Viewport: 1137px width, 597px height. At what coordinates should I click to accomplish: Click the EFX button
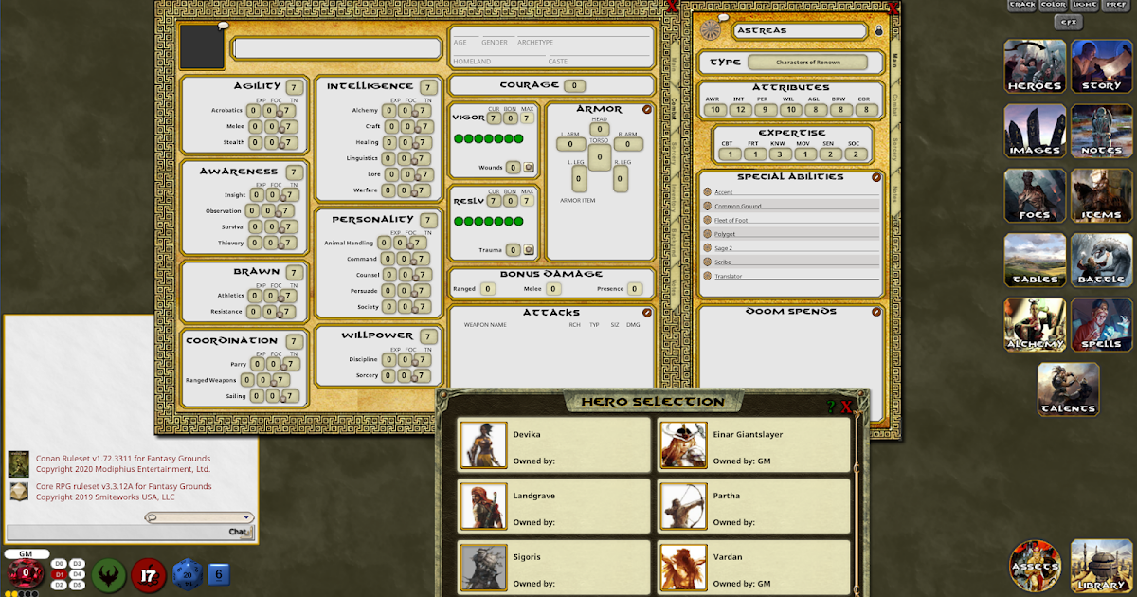tap(1069, 21)
